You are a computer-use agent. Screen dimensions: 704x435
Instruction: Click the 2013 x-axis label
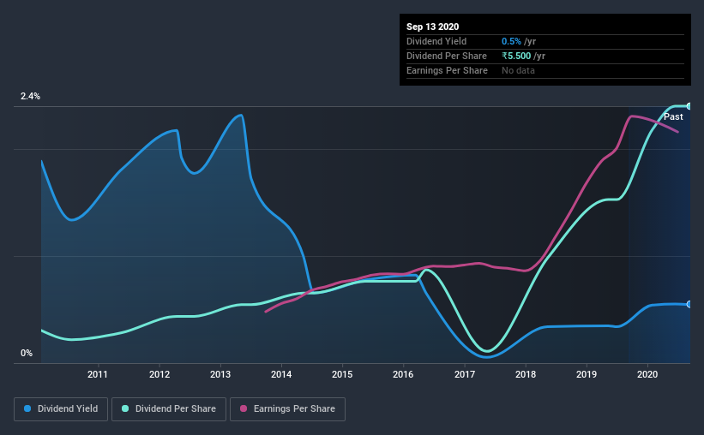(x=220, y=374)
